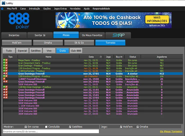Switch to the Iniciantes tab

pyautogui.click(x=14, y=35)
